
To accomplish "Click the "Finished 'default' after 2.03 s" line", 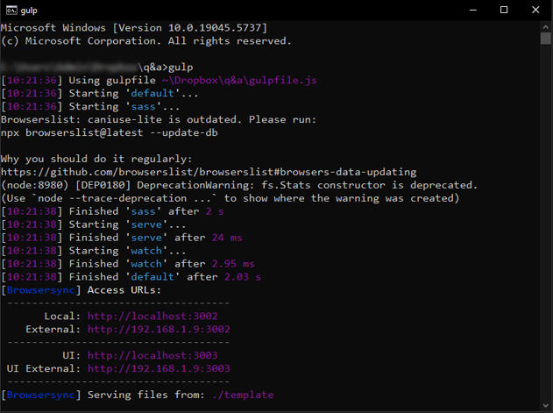I will click(x=131, y=277).
